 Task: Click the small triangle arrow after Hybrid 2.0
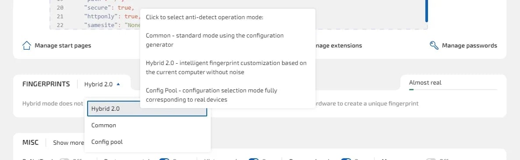point(118,85)
